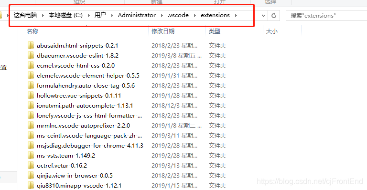Click the 2019/3/8 星期五 date cell

point(176,56)
